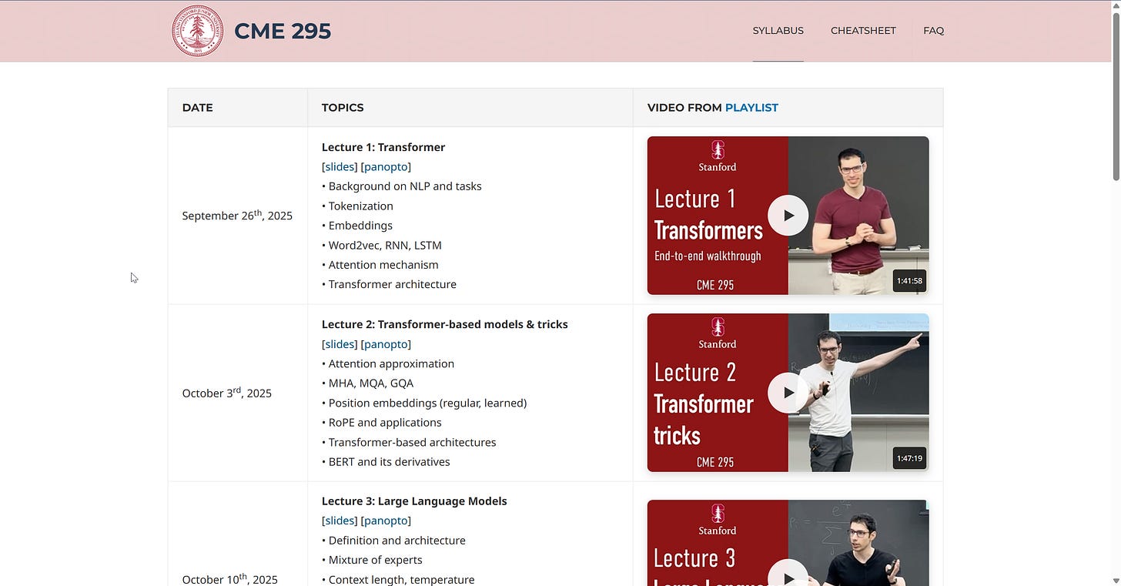1121x586 pixels.
Task: Click the Lecture 2 video duration 1:47:19
Action: (x=909, y=458)
